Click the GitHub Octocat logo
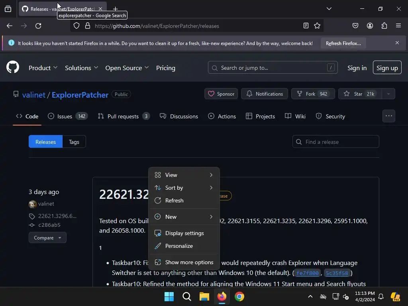Viewport: 408px width, 306px height. tap(13, 67)
